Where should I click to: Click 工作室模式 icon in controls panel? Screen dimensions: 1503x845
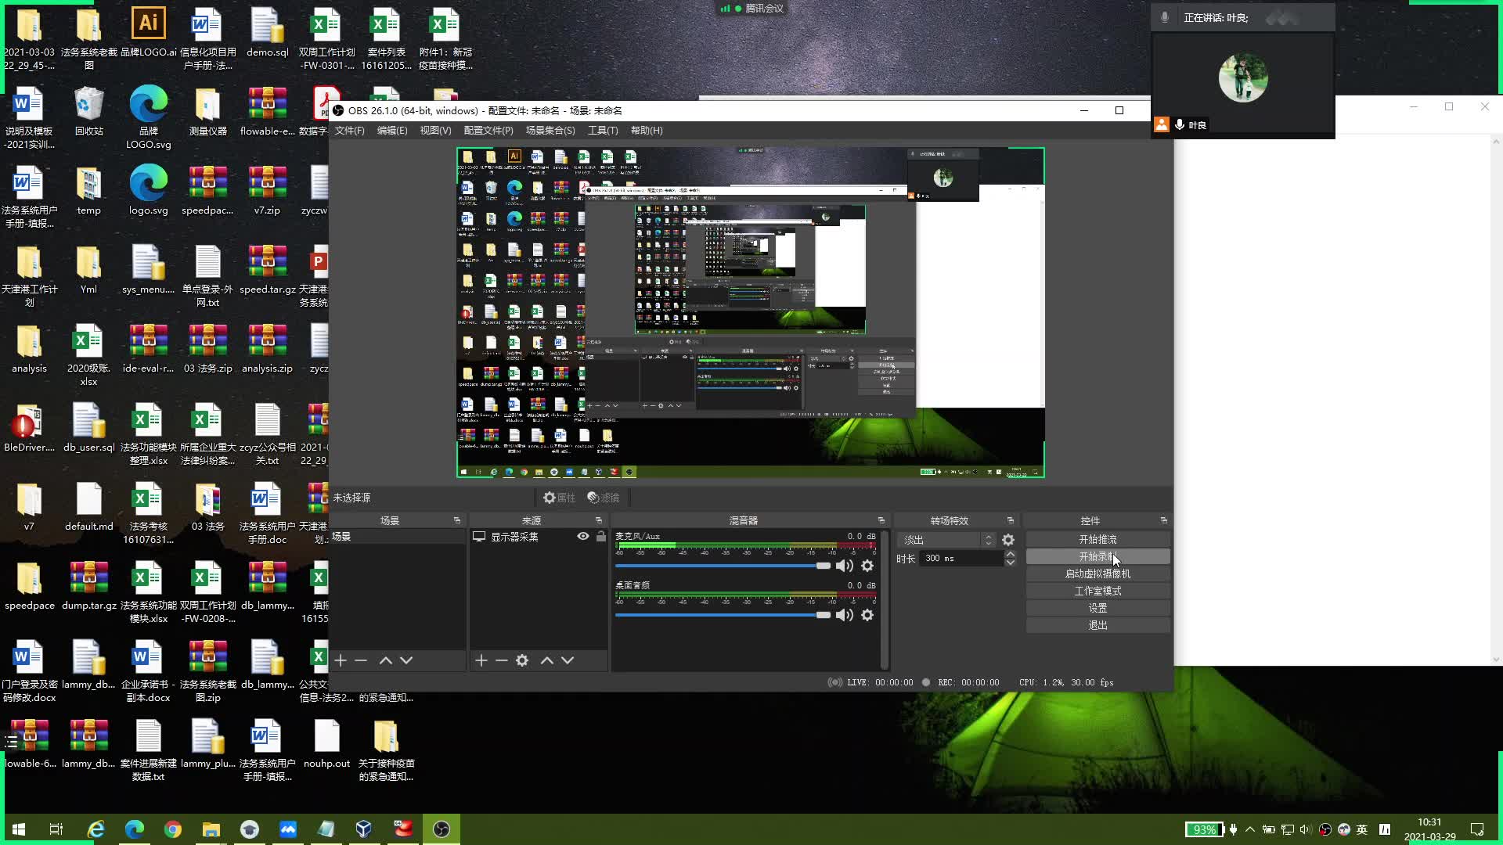[1098, 590]
